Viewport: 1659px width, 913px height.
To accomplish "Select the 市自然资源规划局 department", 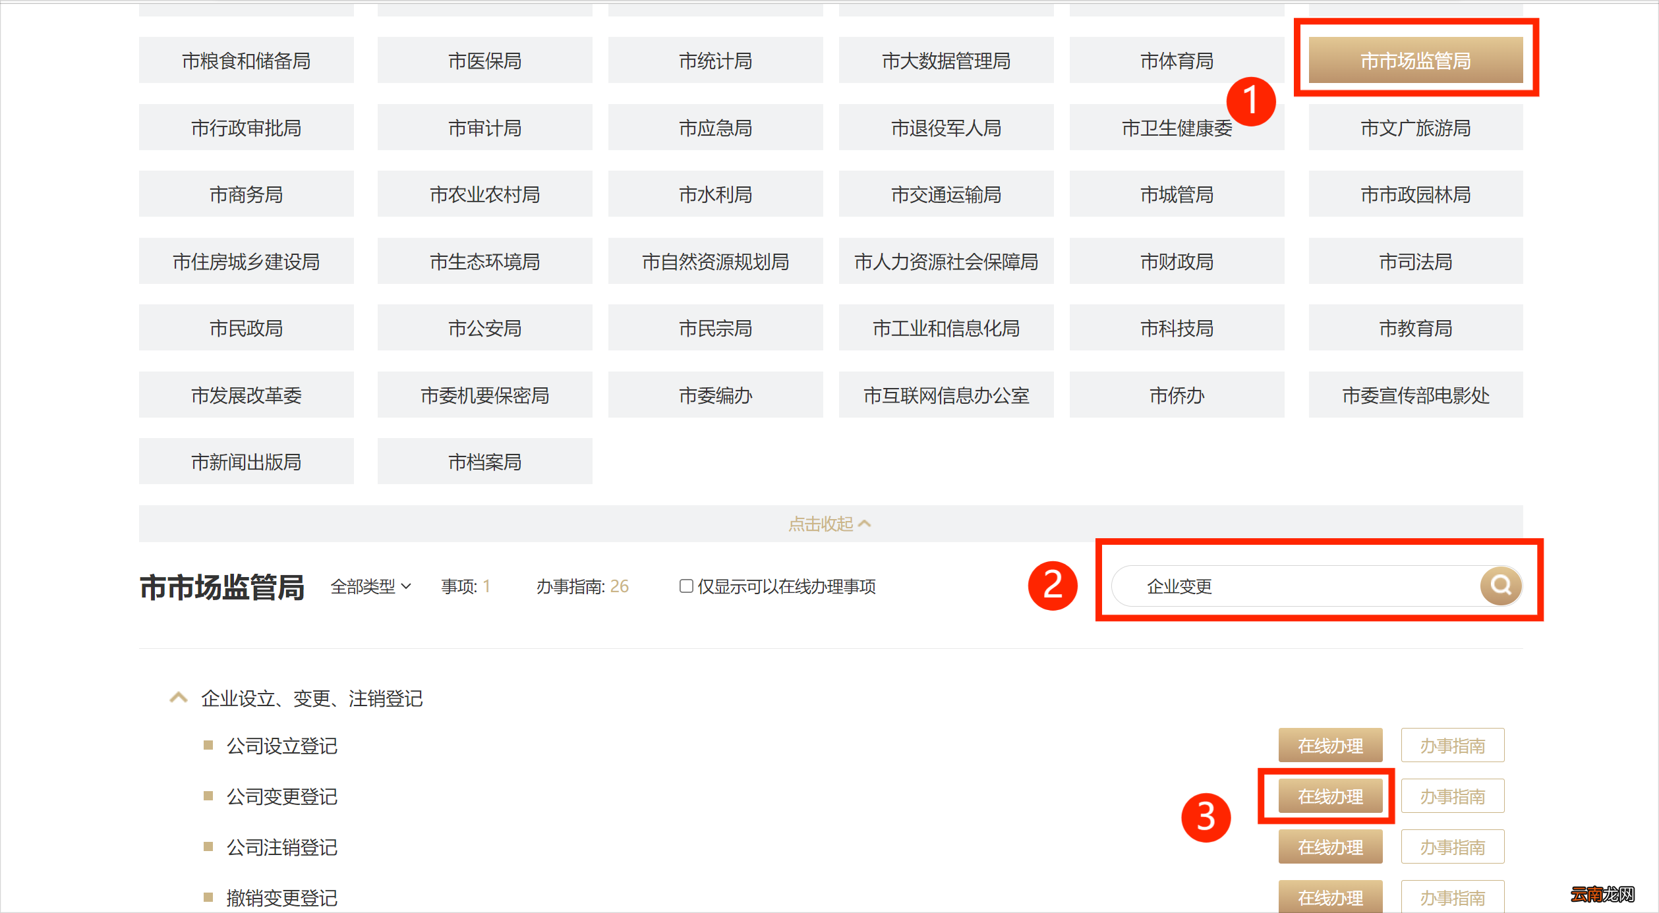I will 716,261.
